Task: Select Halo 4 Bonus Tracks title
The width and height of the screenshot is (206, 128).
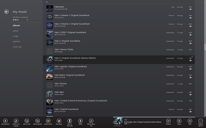Action: click(x=64, y=50)
